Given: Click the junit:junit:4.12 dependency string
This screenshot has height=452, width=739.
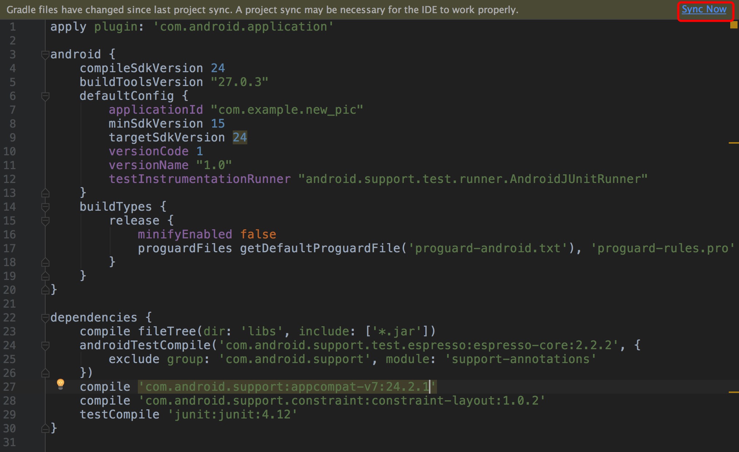Looking at the screenshot, I should point(232,415).
